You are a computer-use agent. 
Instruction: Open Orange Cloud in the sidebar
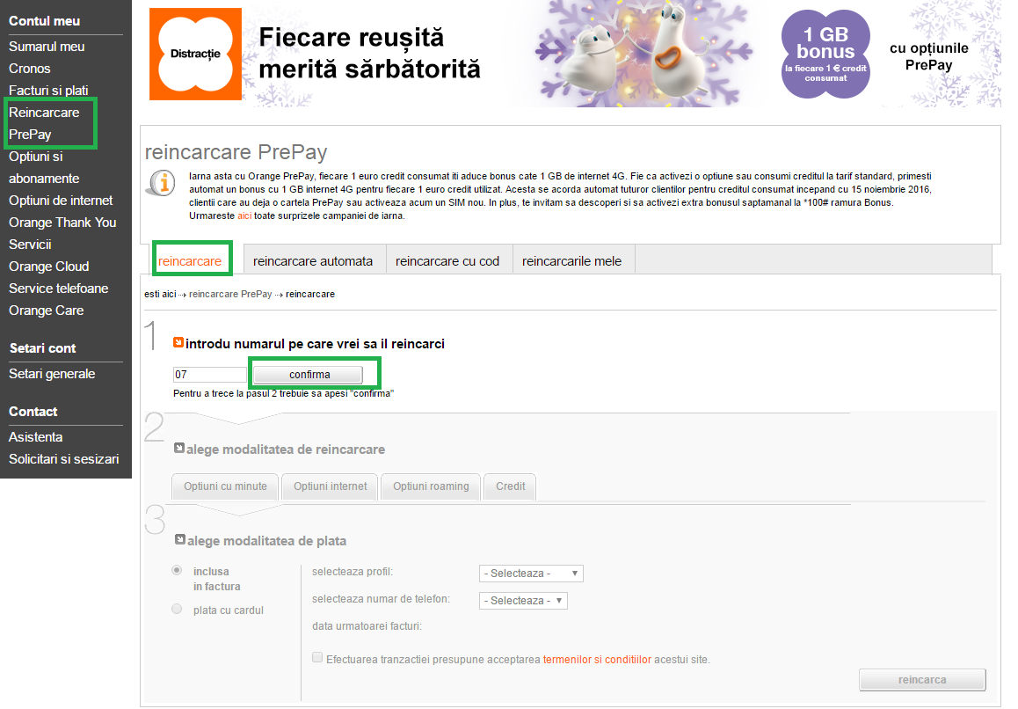pos(49,267)
